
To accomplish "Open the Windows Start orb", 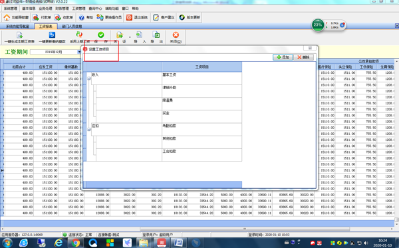I will coord(7,243).
